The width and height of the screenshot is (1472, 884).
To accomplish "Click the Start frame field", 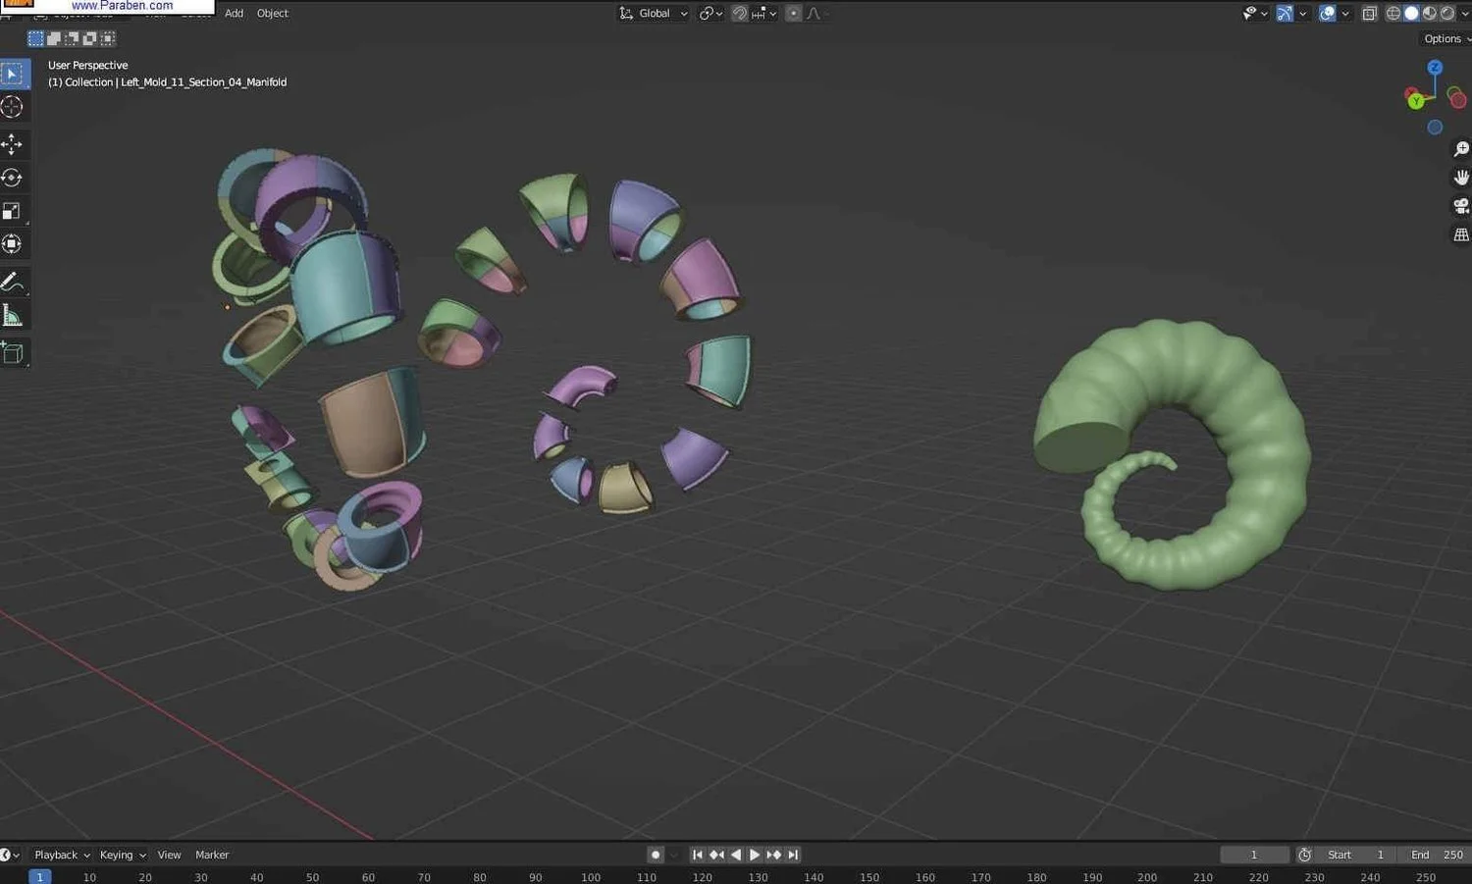I will click(1356, 855).
